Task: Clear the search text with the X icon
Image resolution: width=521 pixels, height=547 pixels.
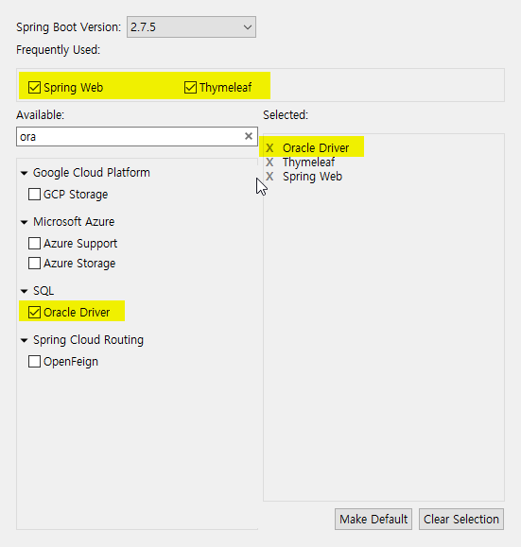Action: coord(249,136)
